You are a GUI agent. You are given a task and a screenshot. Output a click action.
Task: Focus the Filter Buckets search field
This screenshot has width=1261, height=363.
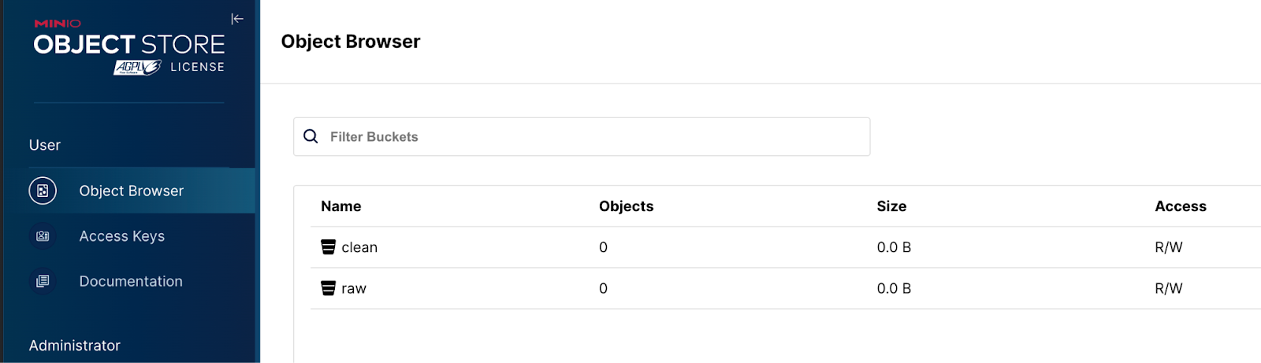pos(591,137)
